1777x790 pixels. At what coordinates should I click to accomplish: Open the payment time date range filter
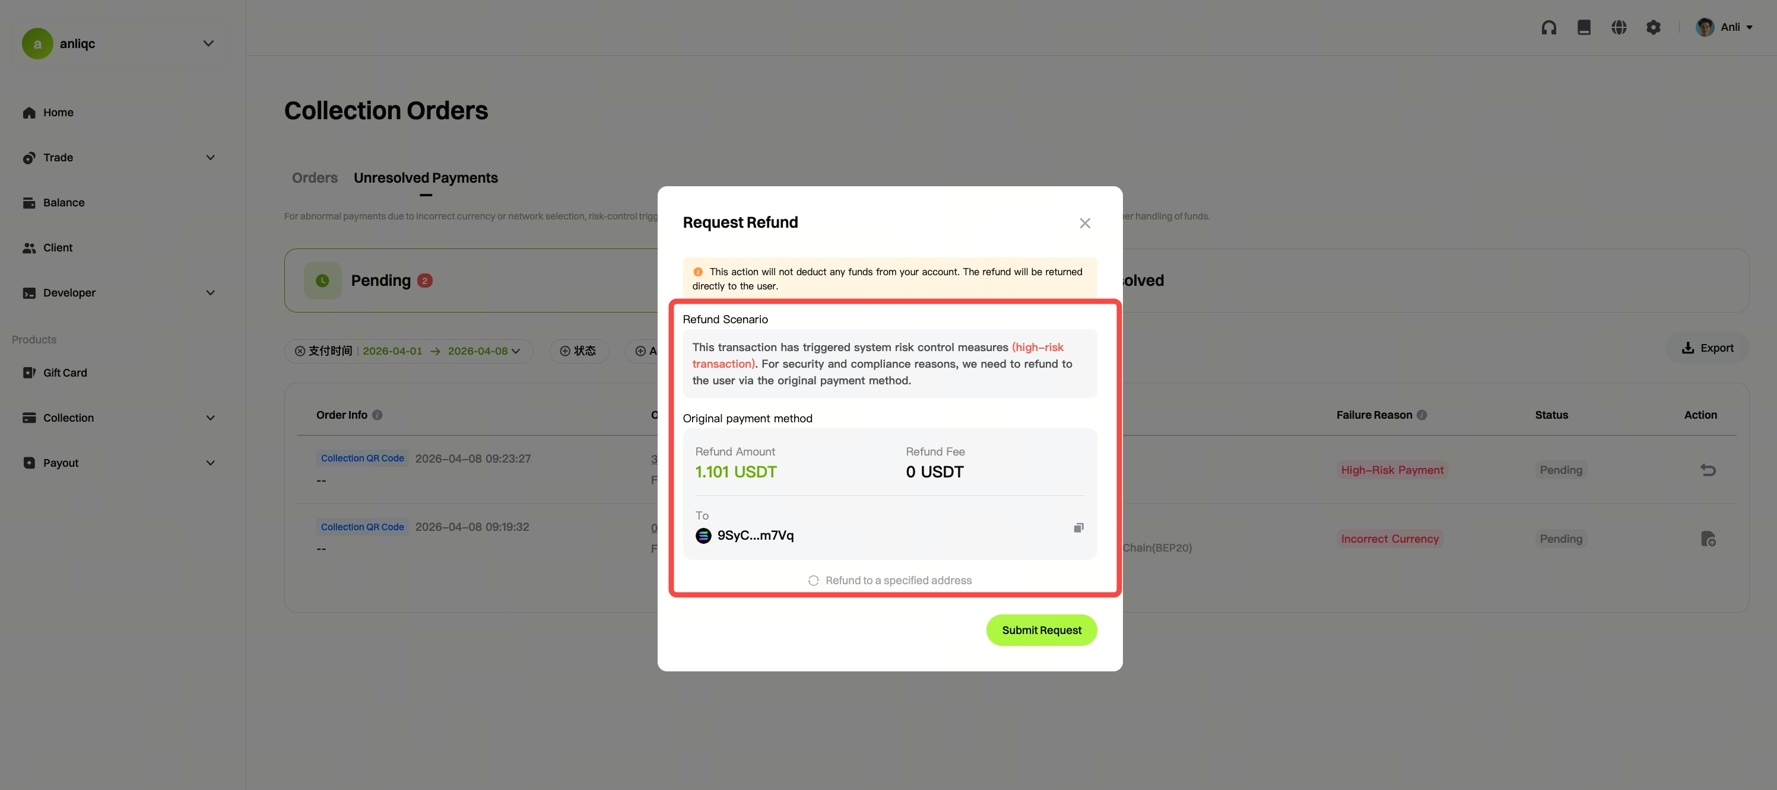point(408,351)
